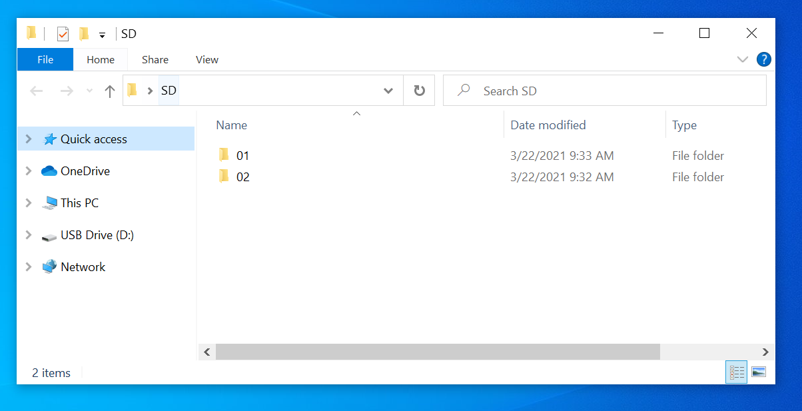This screenshot has width=802, height=411.
Task: Click the date 3/22/2021 9:32 AM
Action: tap(562, 177)
